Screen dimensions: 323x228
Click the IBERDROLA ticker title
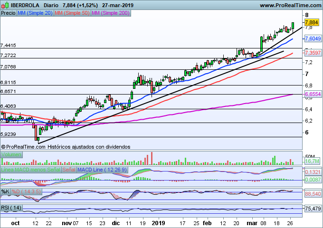[25, 5]
